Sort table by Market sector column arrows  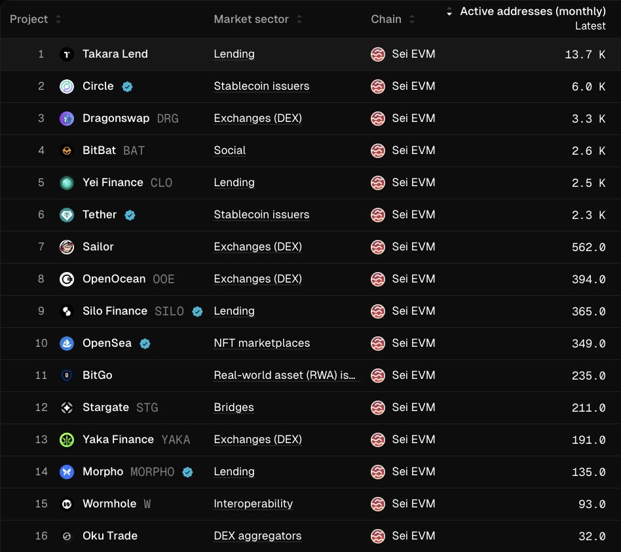tap(299, 19)
